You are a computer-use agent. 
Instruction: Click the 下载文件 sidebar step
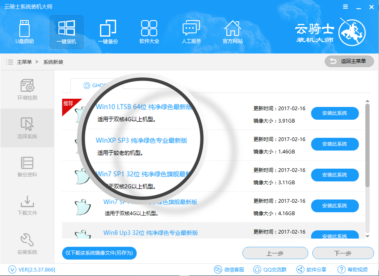click(x=27, y=205)
